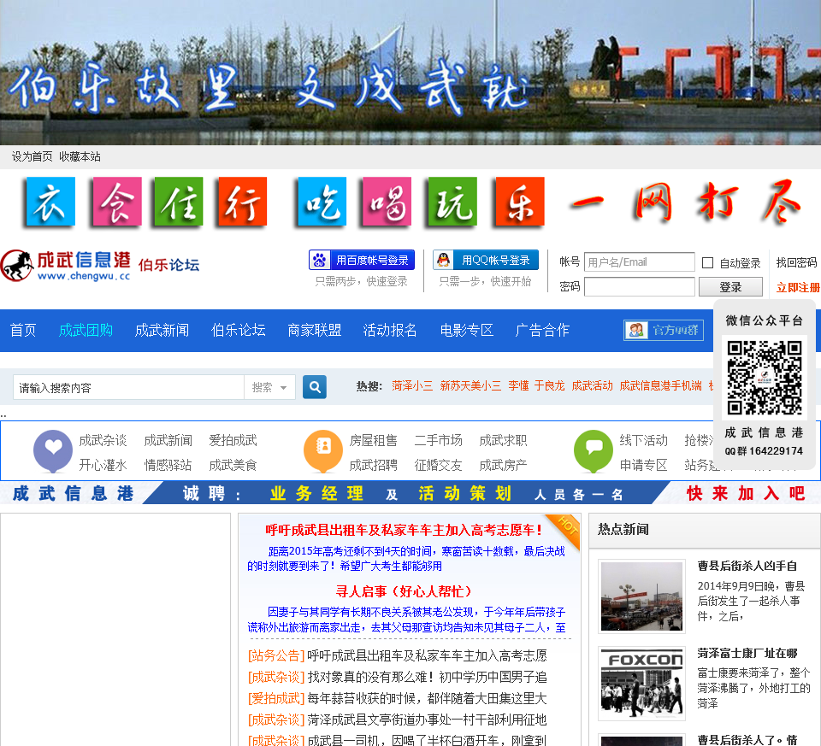Open 成武美食 forum link

(x=233, y=465)
